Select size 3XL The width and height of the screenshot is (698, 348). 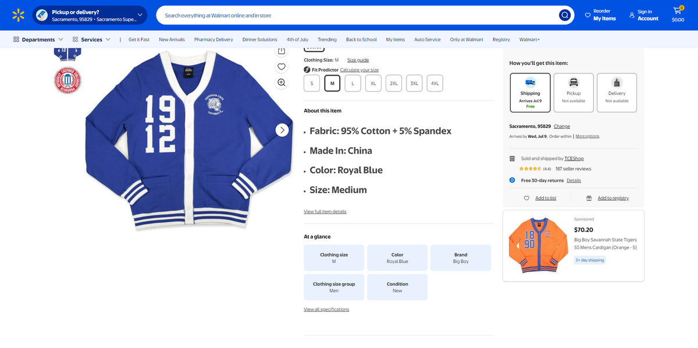coord(414,83)
